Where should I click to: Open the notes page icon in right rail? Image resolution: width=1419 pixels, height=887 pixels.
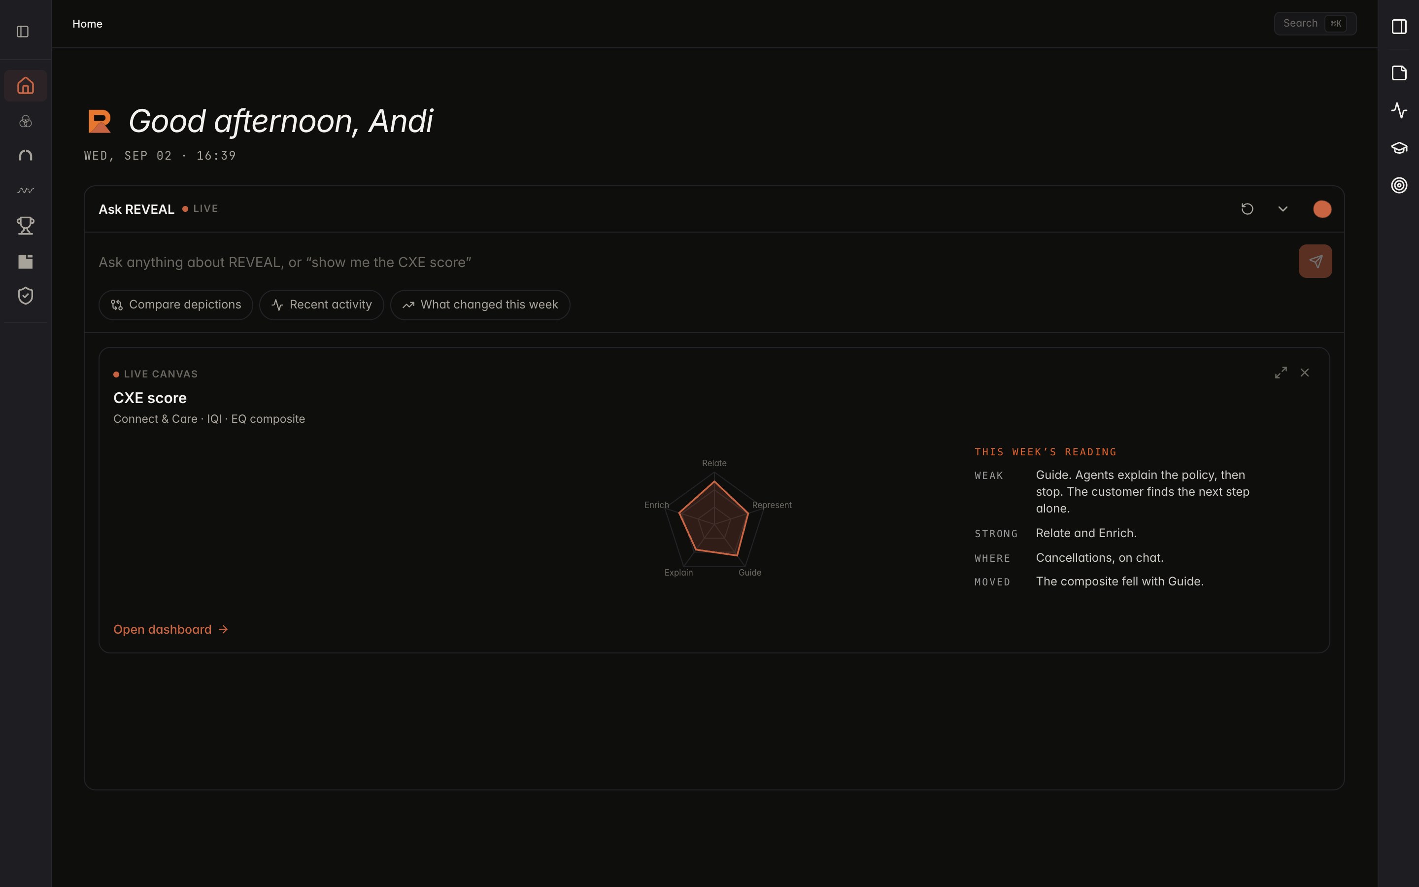[1399, 73]
